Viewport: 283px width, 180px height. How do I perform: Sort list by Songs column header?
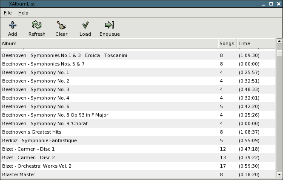pyautogui.click(x=226, y=43)
